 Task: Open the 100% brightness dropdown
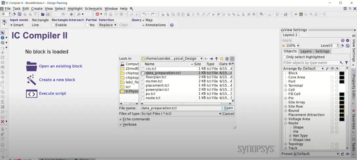pos(293,46)
